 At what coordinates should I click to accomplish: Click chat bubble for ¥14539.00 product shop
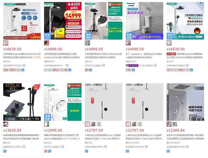click(187, 65)
